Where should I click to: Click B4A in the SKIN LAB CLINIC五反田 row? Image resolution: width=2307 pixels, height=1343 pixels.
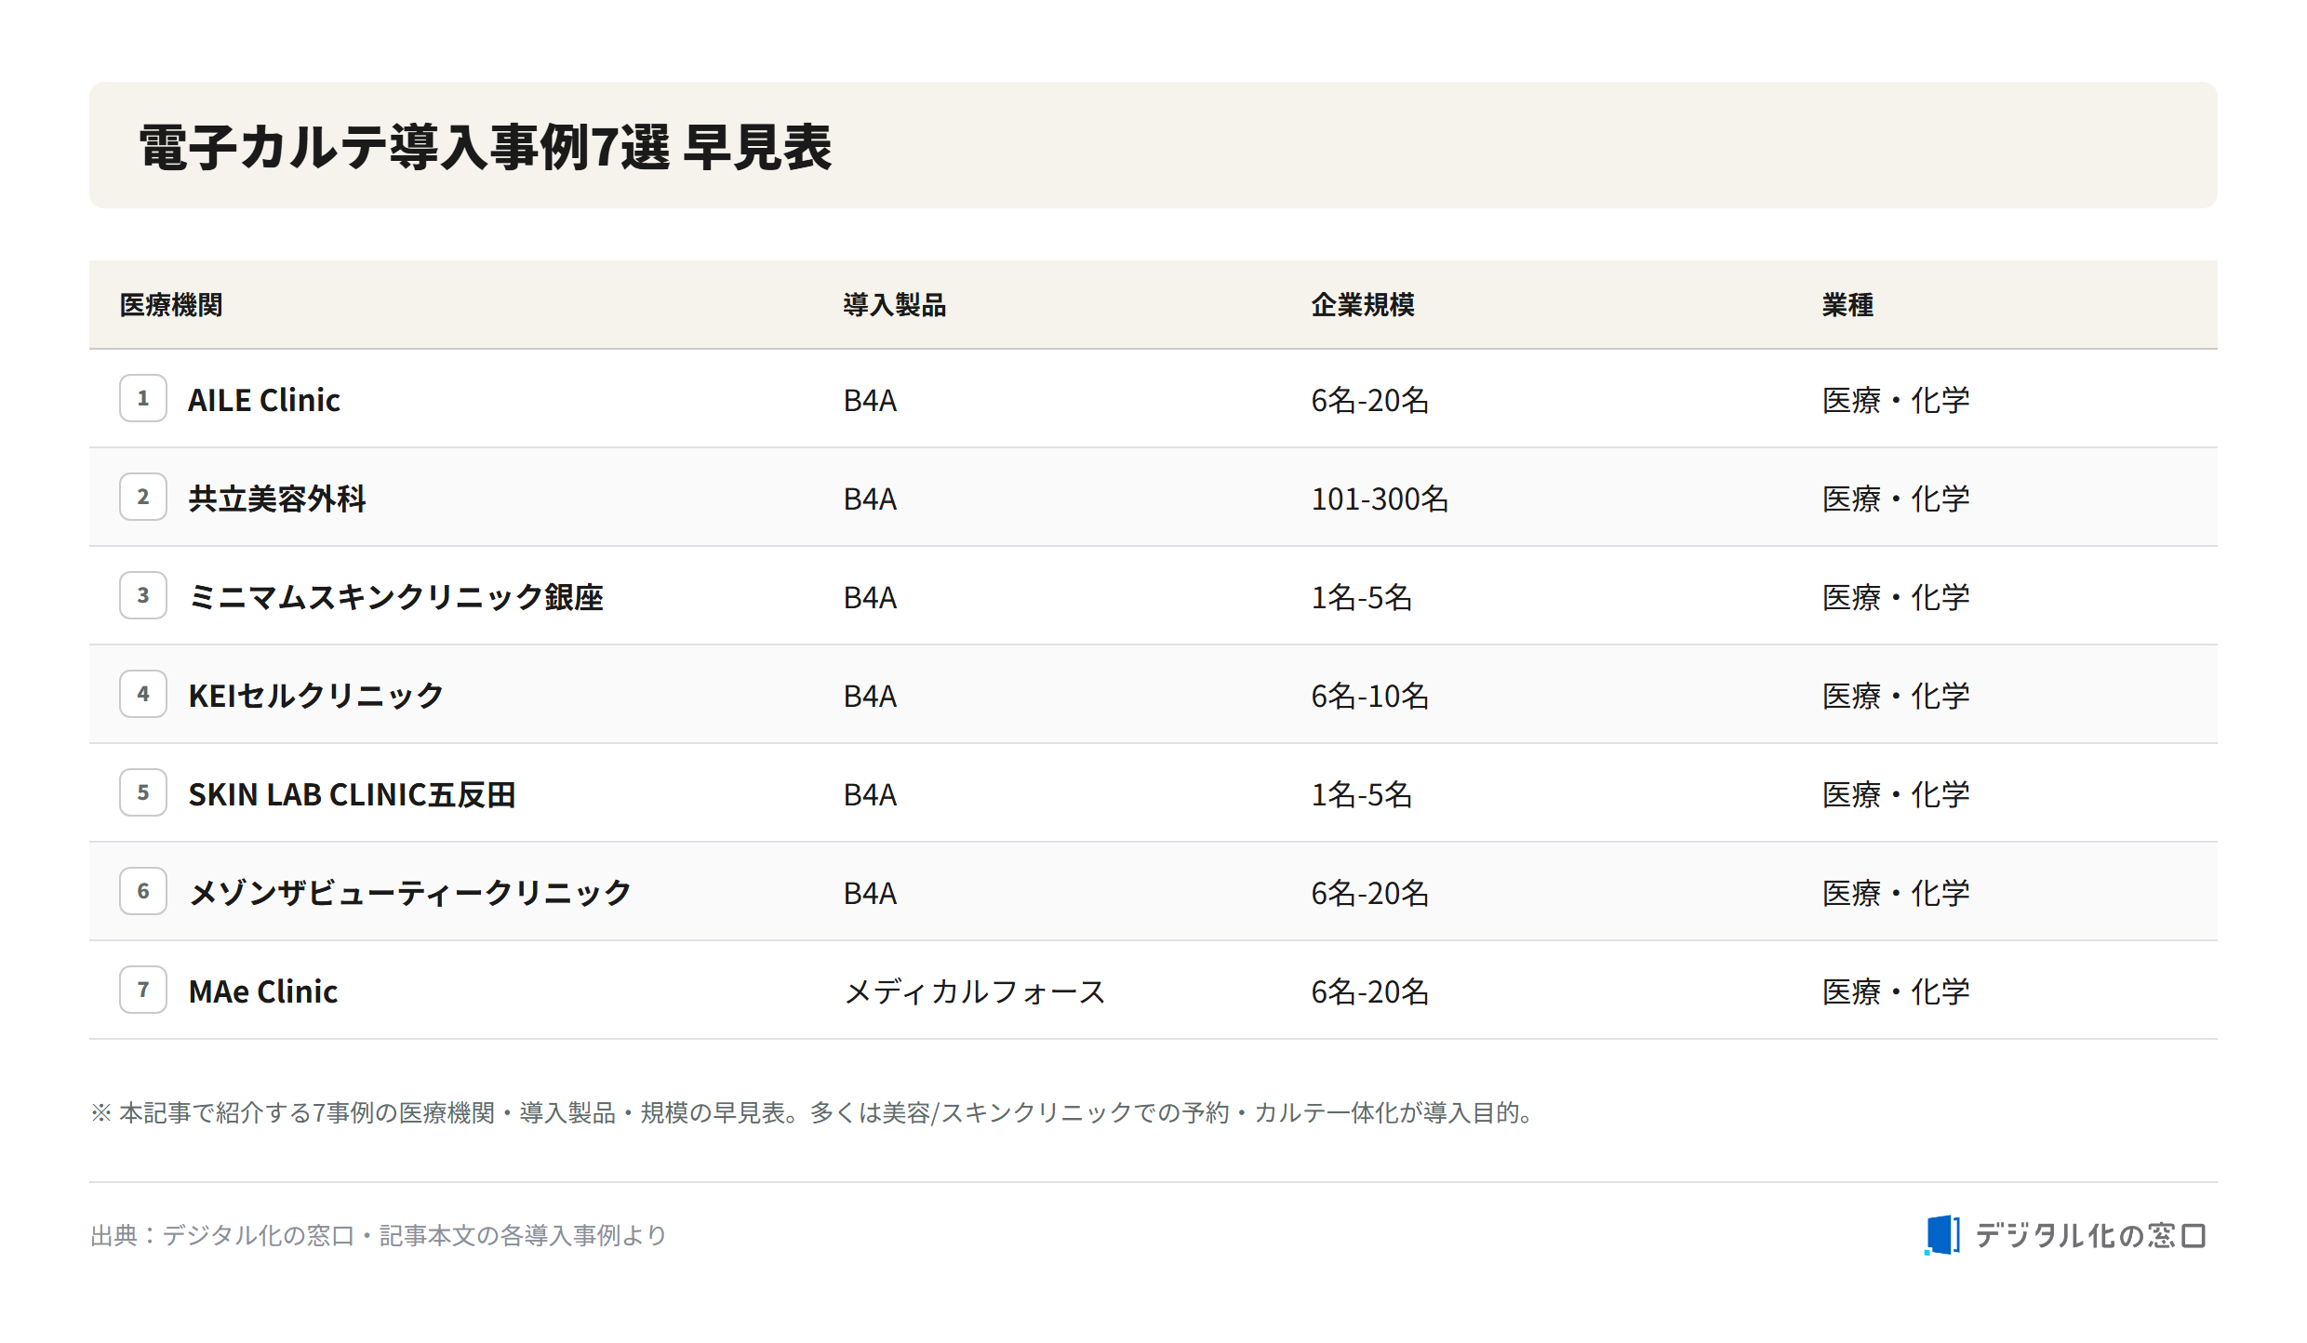pyautogui.click(x=870, y=794)
